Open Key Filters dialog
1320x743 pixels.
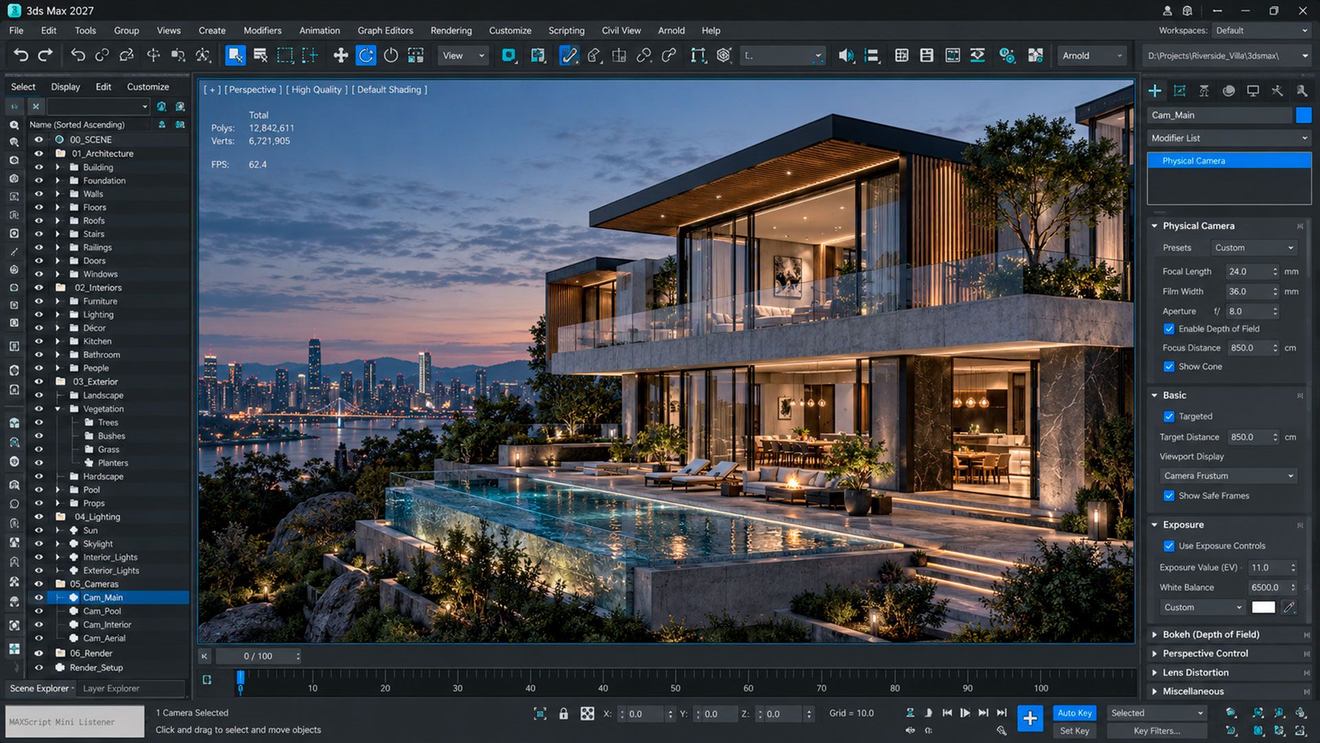pyautogui.click(x=1157, y=731)
